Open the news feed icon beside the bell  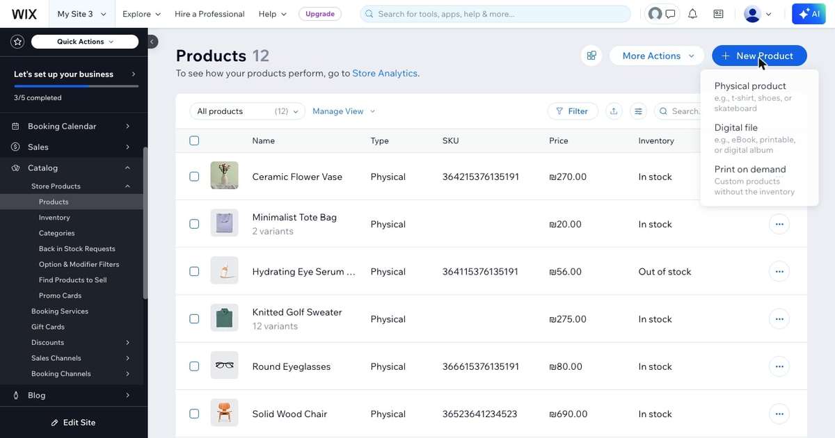pyautogui.click(x=718, y=14)
